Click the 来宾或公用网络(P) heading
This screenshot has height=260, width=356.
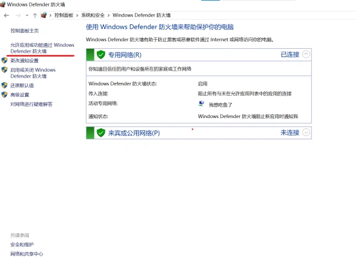pos(134,133)
